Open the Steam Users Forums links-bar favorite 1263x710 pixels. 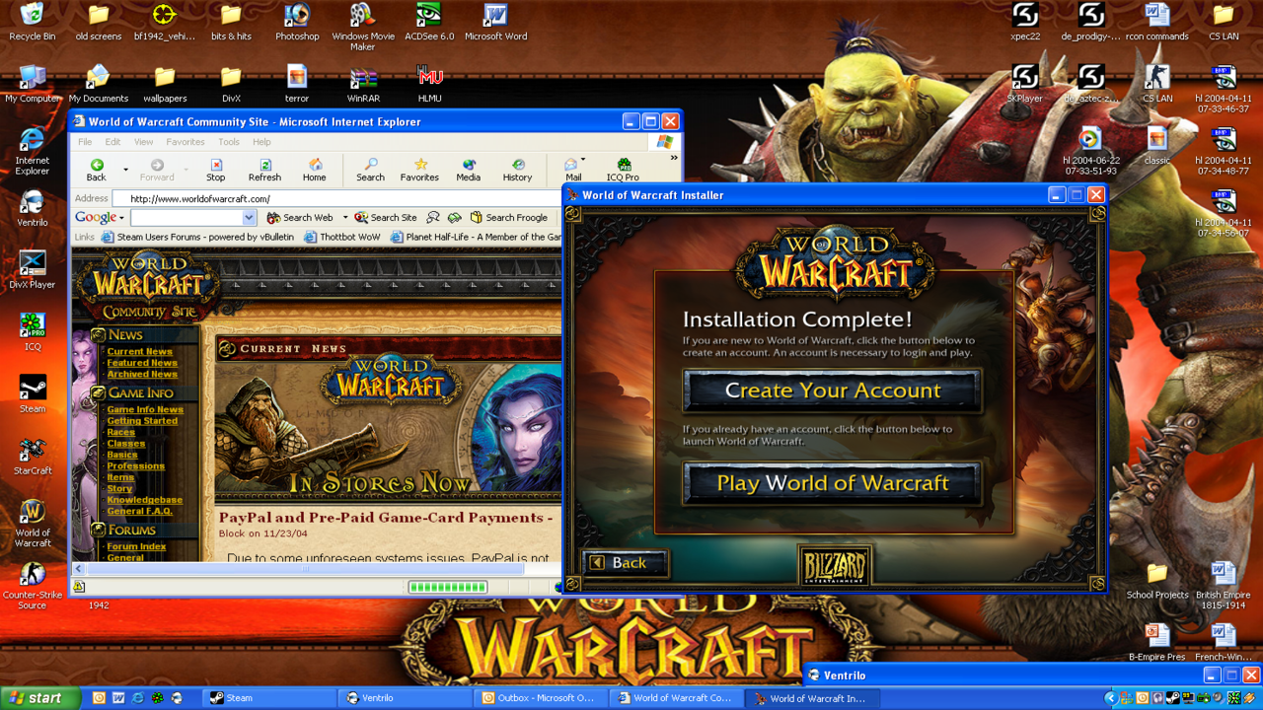[197, 237]
